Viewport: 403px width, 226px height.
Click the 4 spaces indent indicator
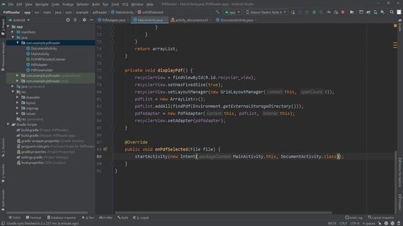(x=369, y=223)
